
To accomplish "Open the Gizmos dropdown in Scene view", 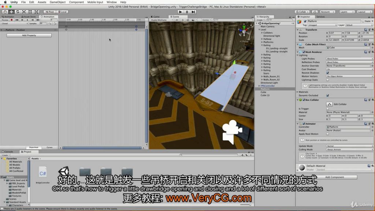I will coord(207,20).
